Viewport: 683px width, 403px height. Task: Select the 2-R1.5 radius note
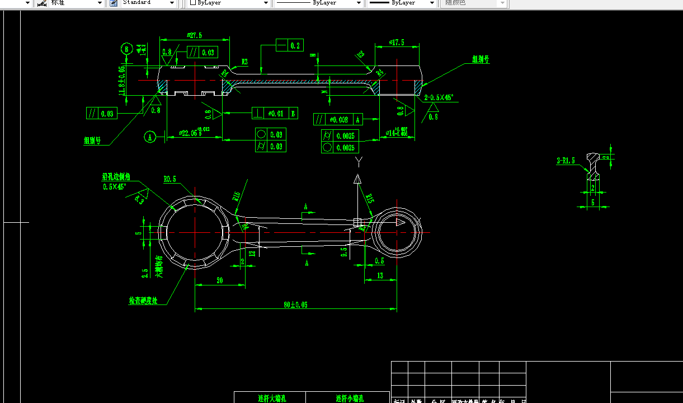coord(566,161)
